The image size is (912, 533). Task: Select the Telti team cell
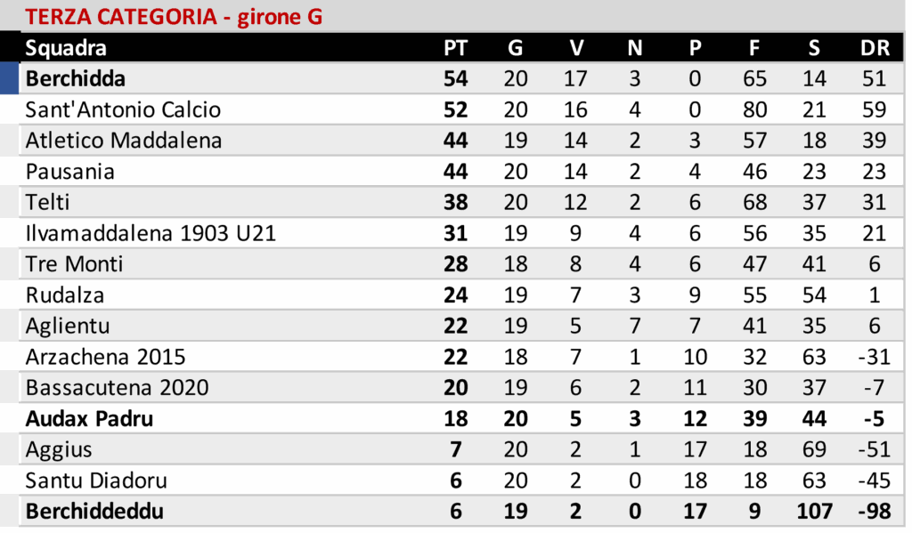47,203
